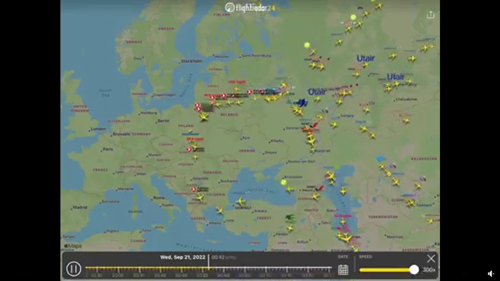500x281 pixels.
Task: Open the share menu icon
Action: pyautogui.click(x=431, y=15)
